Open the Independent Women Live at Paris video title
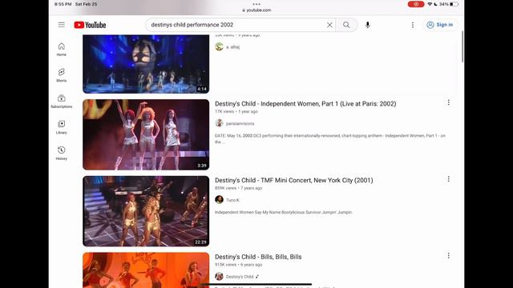 pos(305,104)
